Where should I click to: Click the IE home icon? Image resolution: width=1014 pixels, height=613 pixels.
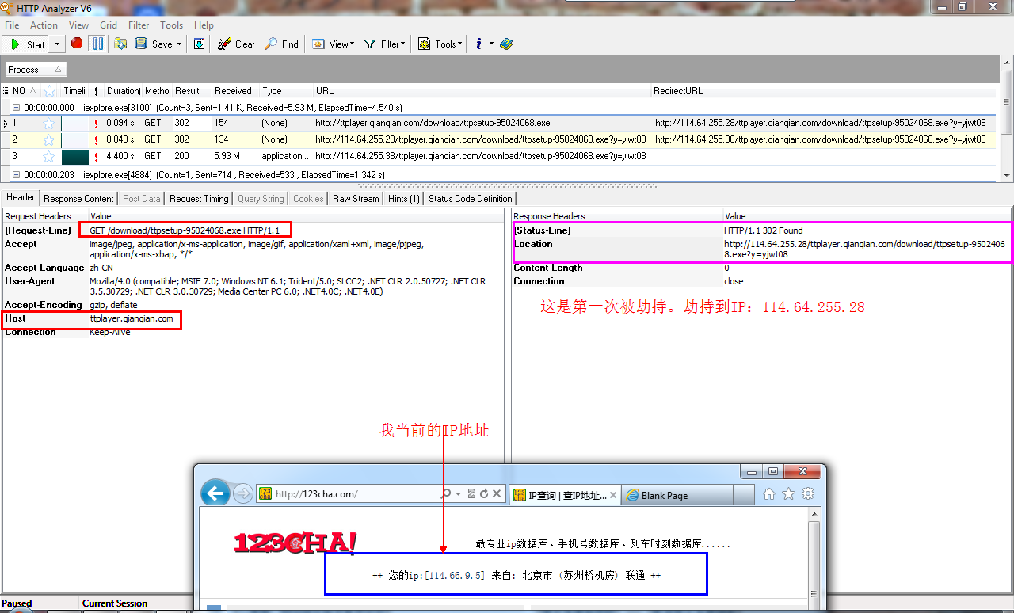768,494
